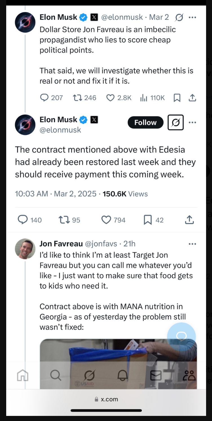Follow Elon Musk
Image resolution: width=212 pixels, height=421 pixels.
[145, 123]
